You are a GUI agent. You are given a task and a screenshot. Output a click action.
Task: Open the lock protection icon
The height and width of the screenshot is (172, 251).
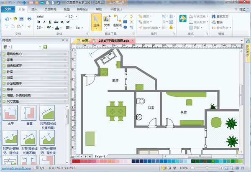tap(171, 27)
